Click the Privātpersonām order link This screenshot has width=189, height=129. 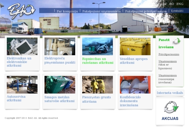pyautogui.click(x=169, y=54)
